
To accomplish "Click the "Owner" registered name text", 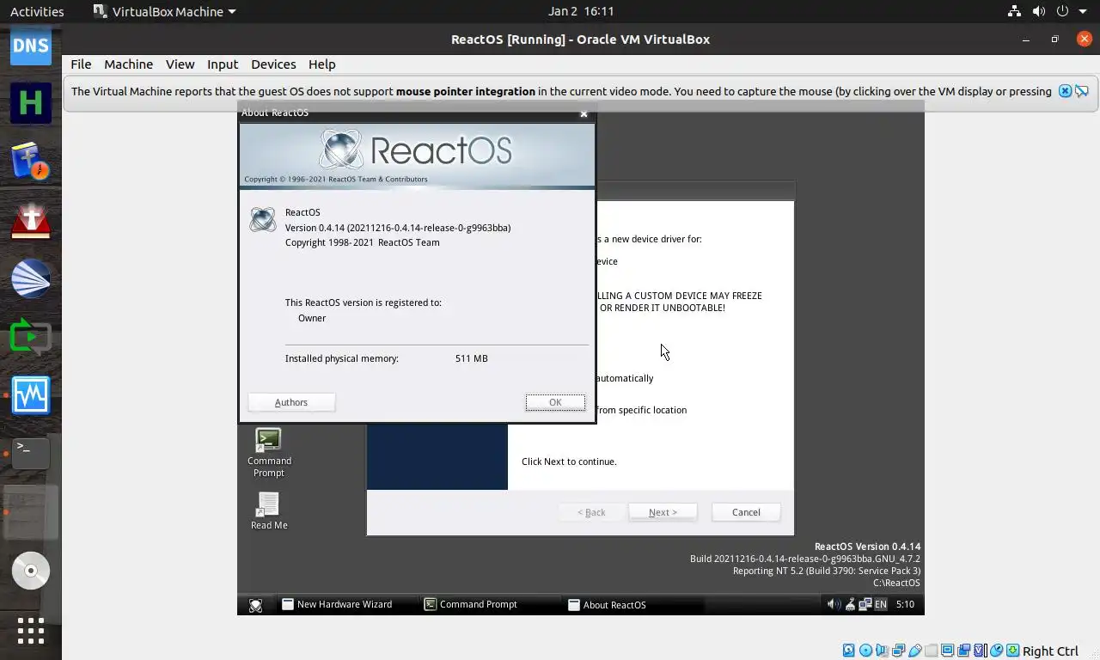I will coord(312,318).
